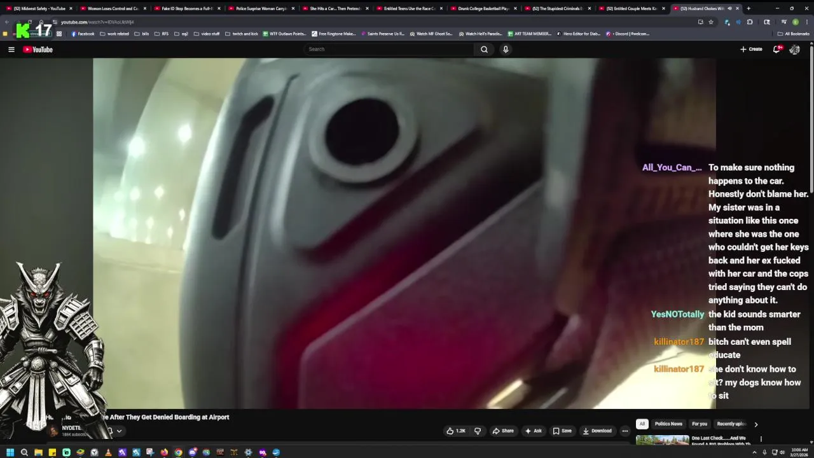The image size is (814, 458).
Task: Open File Explorer from taskbar
Action: 38,452
